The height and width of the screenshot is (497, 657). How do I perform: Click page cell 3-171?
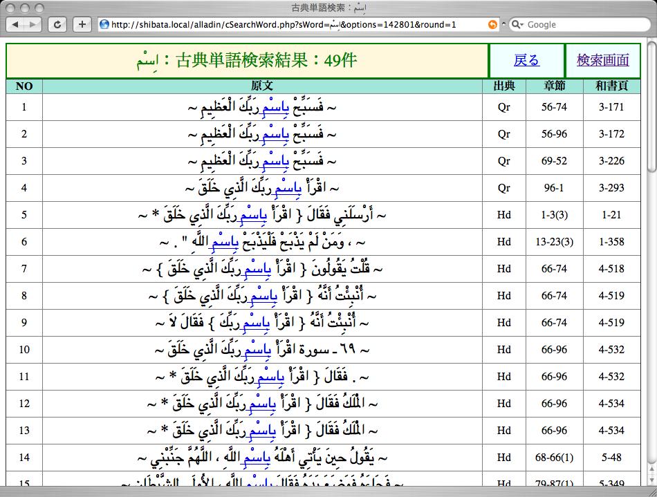tap(612, 107)
